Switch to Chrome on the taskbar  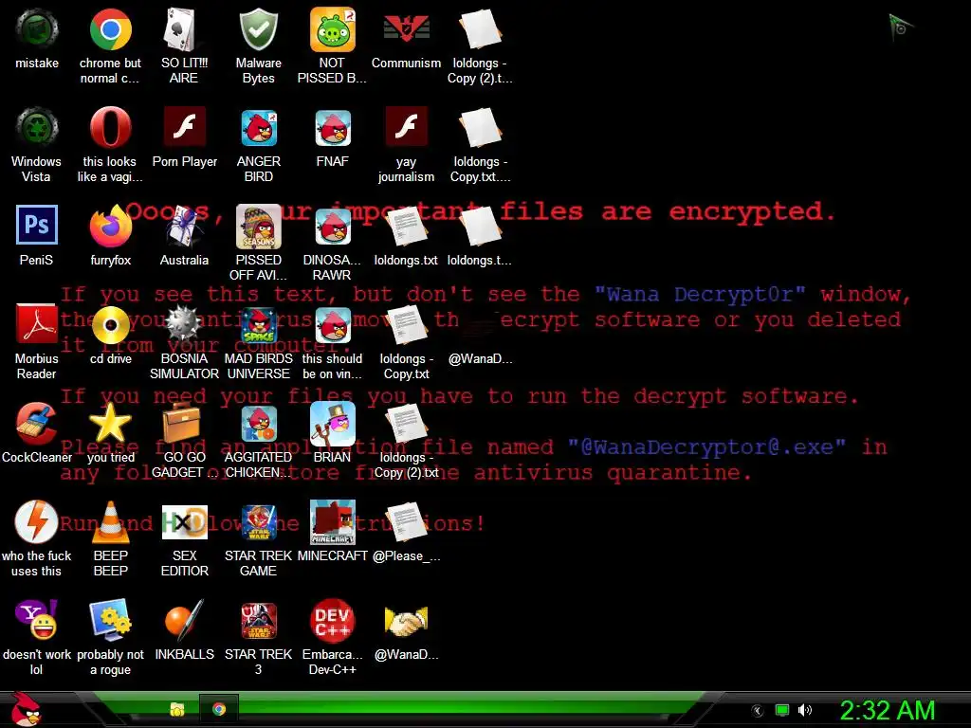coord(219,709)
